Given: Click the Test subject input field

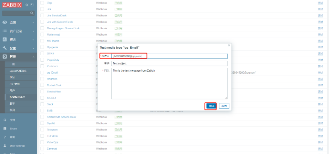Looking at the screenshot, I should click(169, 63).
